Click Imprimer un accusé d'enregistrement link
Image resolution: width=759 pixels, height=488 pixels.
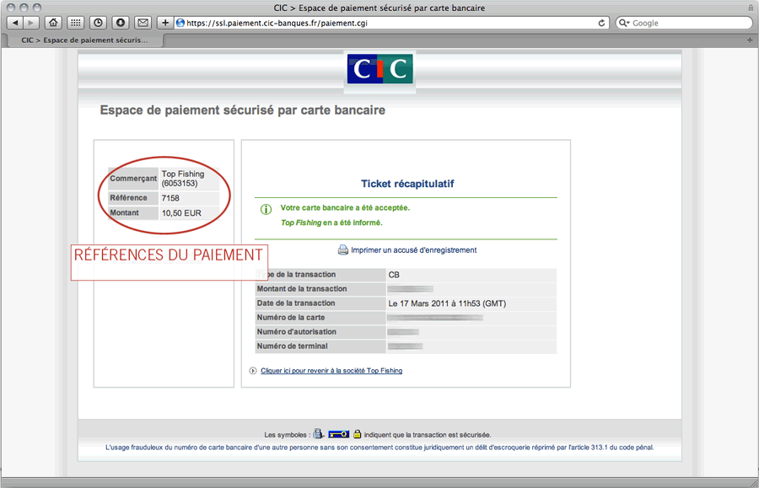tap(414, 250)
